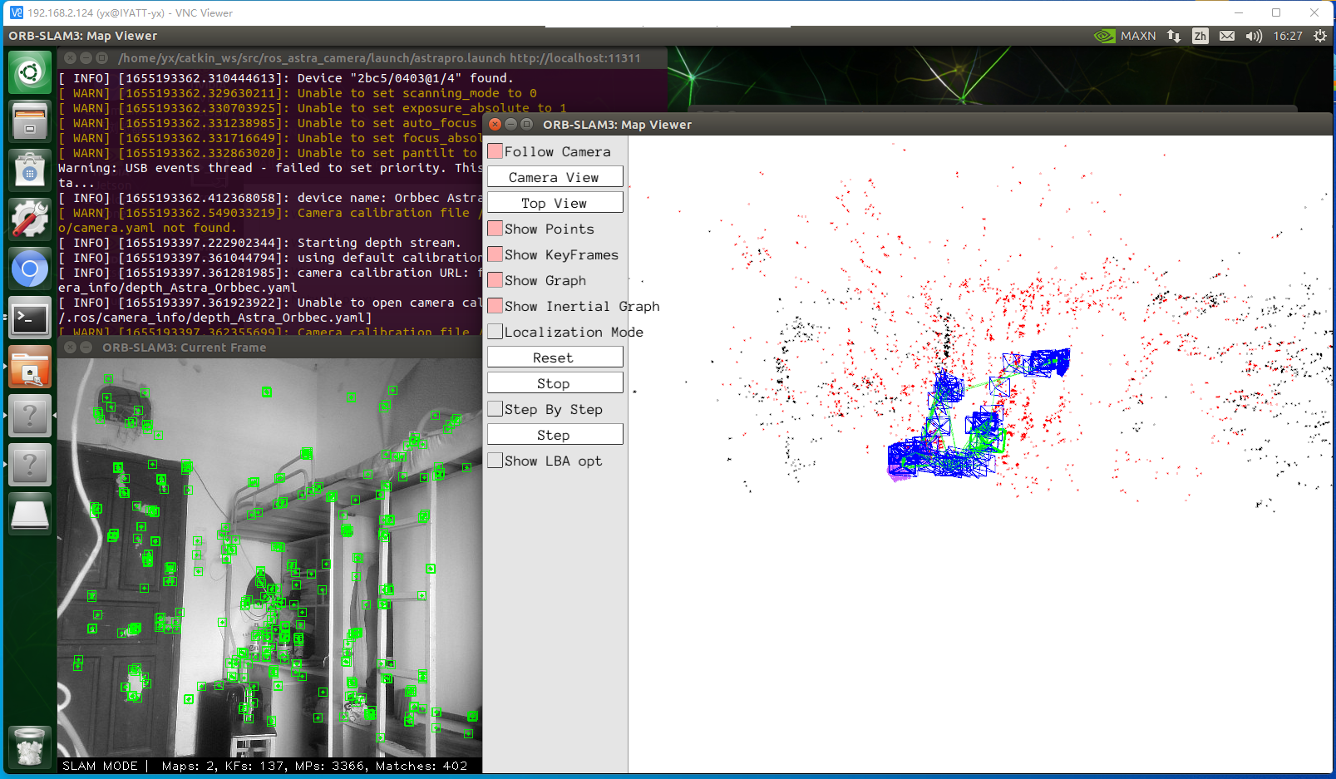
Task: Open the removable drive icon in dock
Action: (x=30, y=515)
